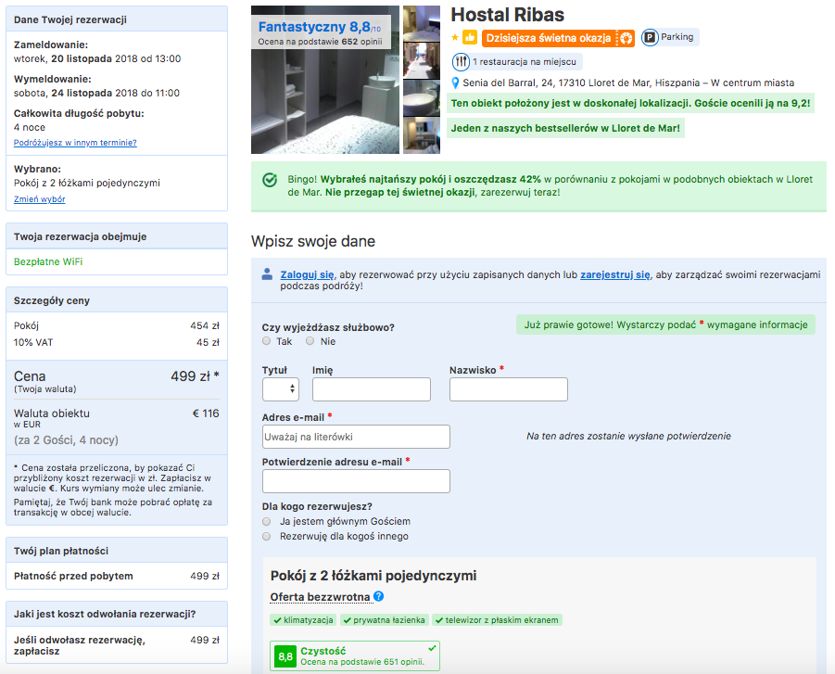Click 'Podróżujesz w innym terminie?' link
The width and height of the screenshot is (835, 674).
75,143
